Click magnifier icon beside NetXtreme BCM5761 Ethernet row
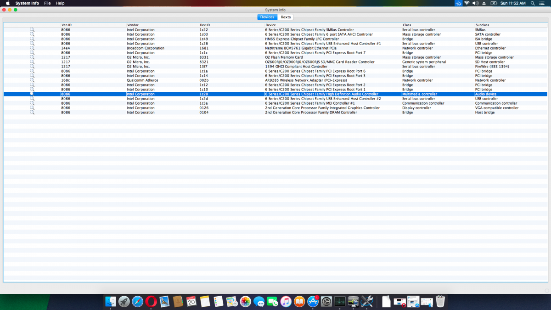 click(x=32, y=48)
